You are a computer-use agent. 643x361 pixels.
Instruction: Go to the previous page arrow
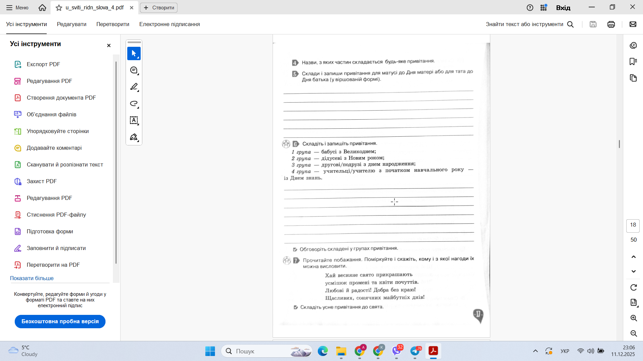click(x=633, y=257)
